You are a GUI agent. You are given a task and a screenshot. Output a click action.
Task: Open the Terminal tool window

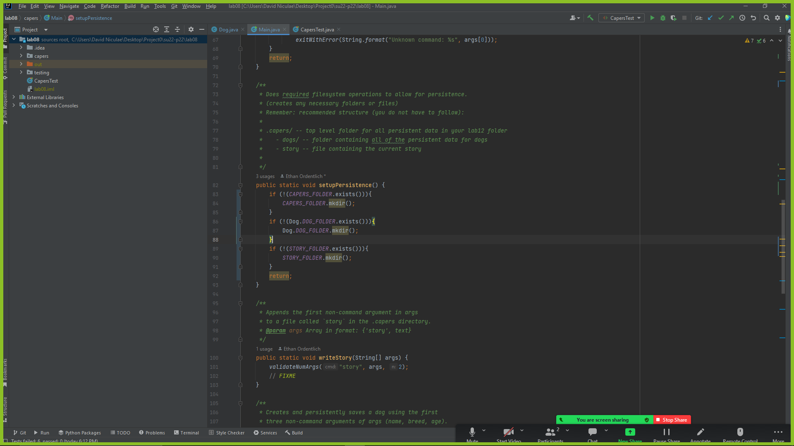(187, 432)
